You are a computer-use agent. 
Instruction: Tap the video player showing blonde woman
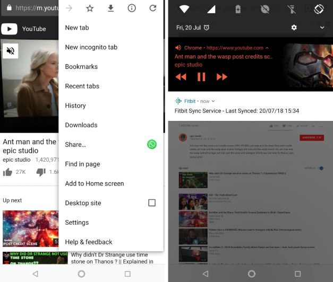click(x=30, y=86)
